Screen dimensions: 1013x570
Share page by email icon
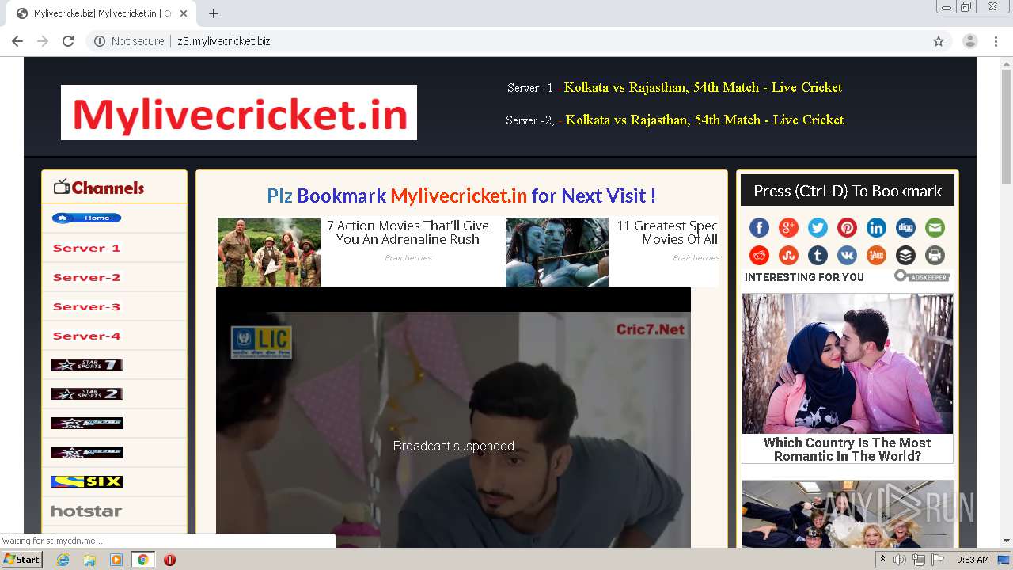coord(935,228)
